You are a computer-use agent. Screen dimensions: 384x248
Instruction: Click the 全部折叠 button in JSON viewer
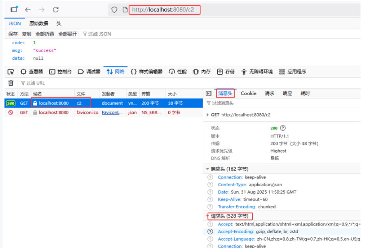(x=45, y=34)
